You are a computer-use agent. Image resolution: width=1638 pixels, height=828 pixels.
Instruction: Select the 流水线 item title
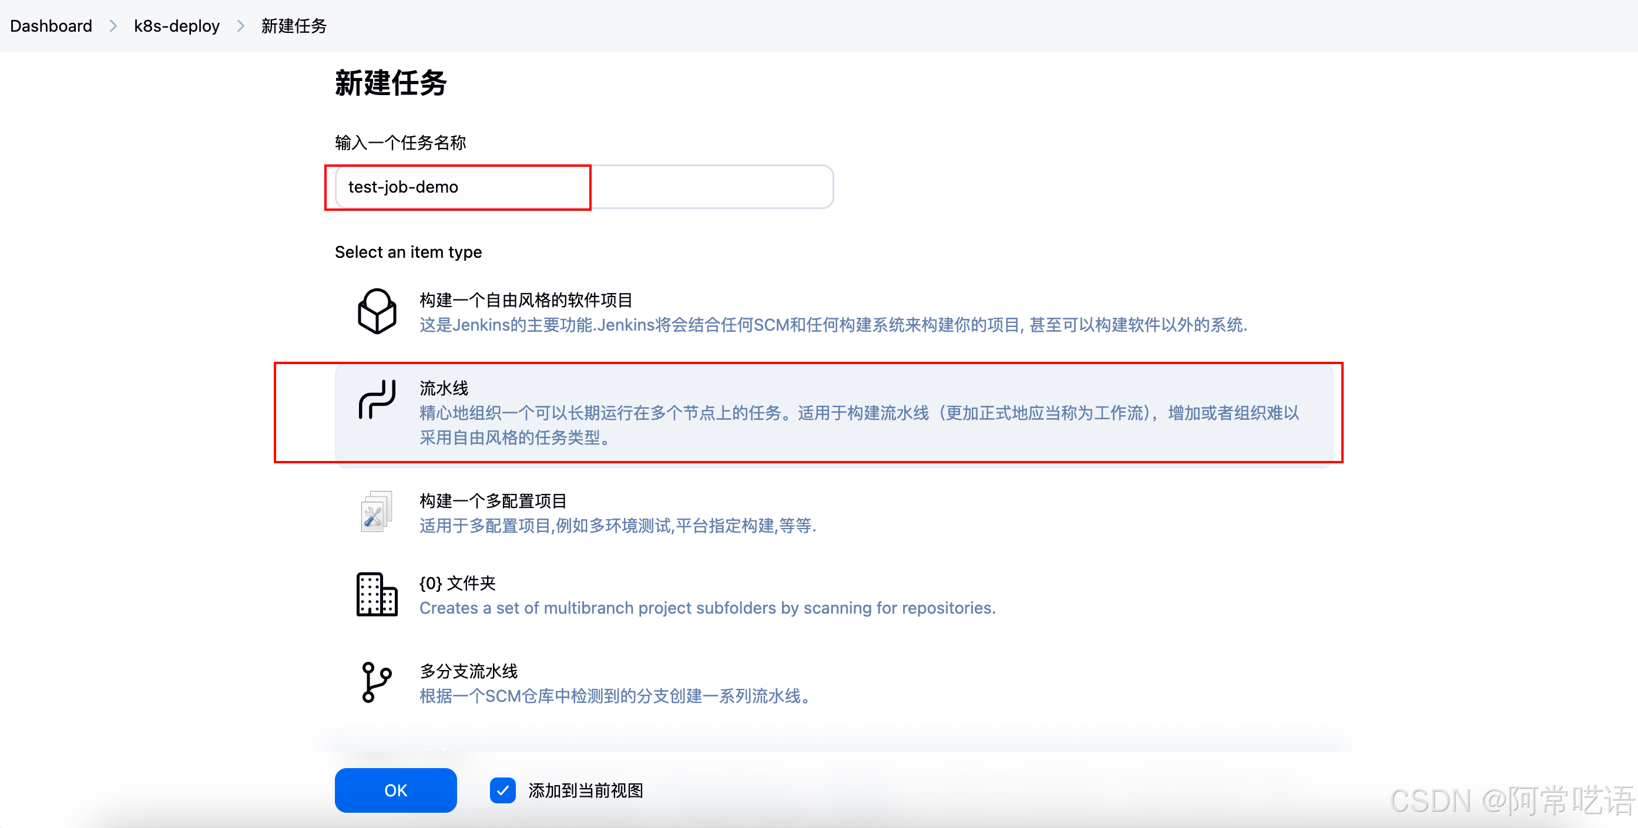coord(443,388)
